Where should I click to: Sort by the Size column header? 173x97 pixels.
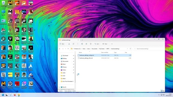126,53
